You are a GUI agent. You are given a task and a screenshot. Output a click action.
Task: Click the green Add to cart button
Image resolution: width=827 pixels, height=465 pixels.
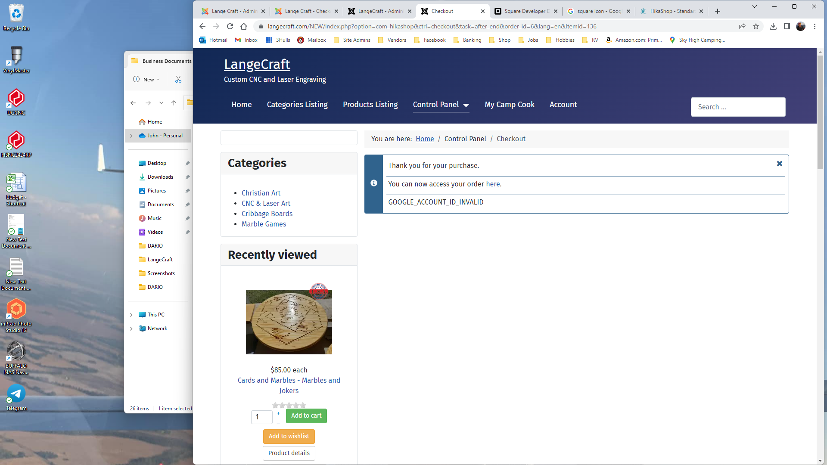tap(306, 415)
